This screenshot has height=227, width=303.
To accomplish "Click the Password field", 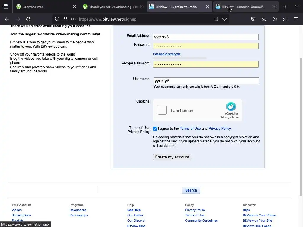I will coord(206,46).
